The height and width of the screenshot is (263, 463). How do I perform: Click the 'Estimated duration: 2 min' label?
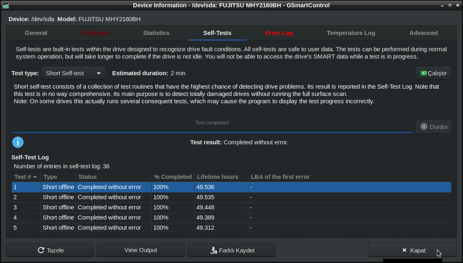[149, 73]
